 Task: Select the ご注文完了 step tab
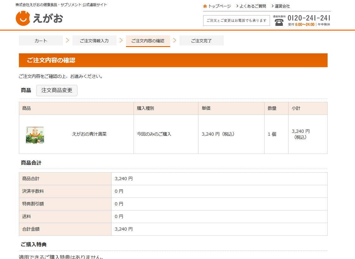(x=202, y=41)
